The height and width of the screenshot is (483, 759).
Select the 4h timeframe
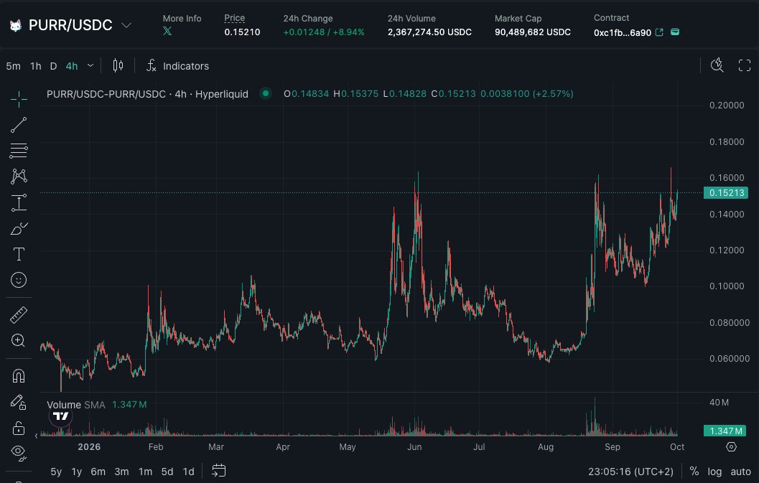coord(72,66)
